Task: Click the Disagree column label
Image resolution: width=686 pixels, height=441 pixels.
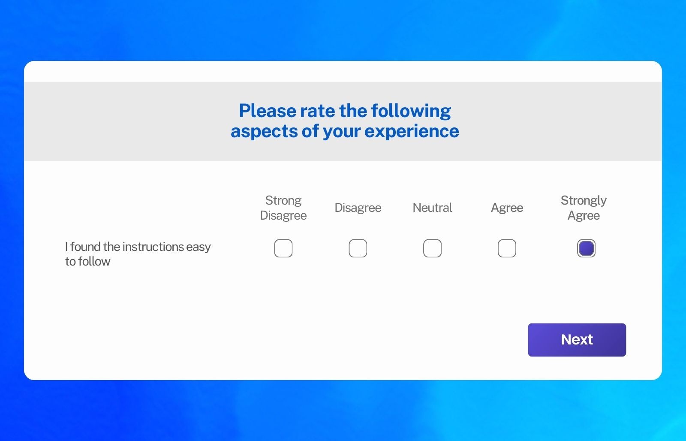Action: 358,208
